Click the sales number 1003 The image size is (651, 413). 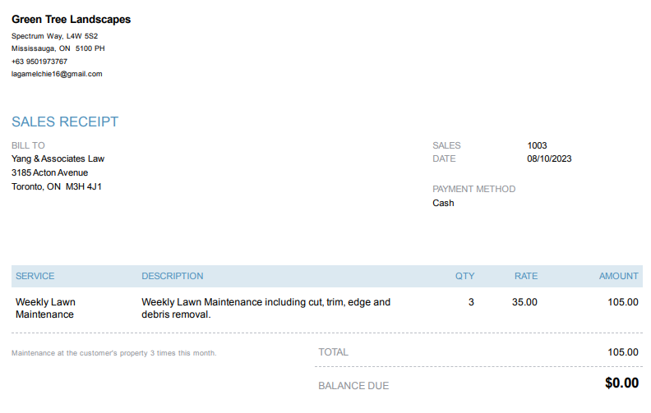[x=537, y=145]
